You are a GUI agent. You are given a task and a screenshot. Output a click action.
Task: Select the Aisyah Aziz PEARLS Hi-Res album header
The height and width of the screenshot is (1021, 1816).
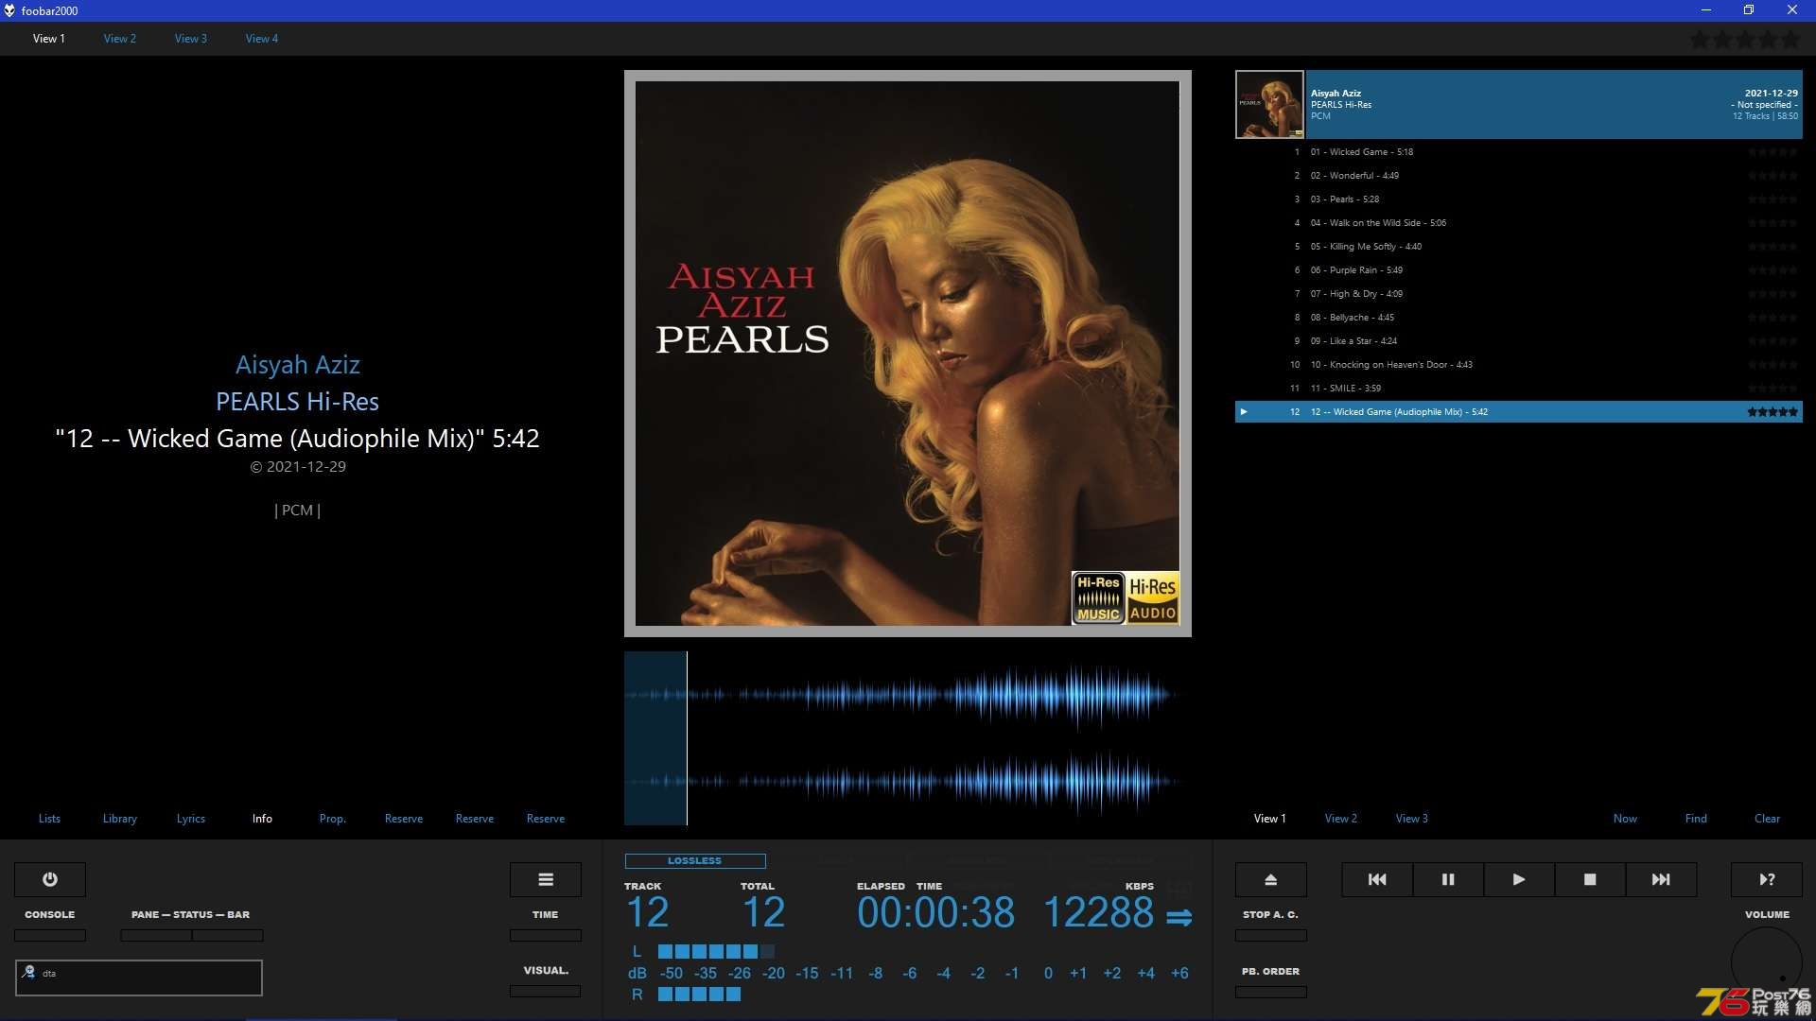click(1554, 104)
